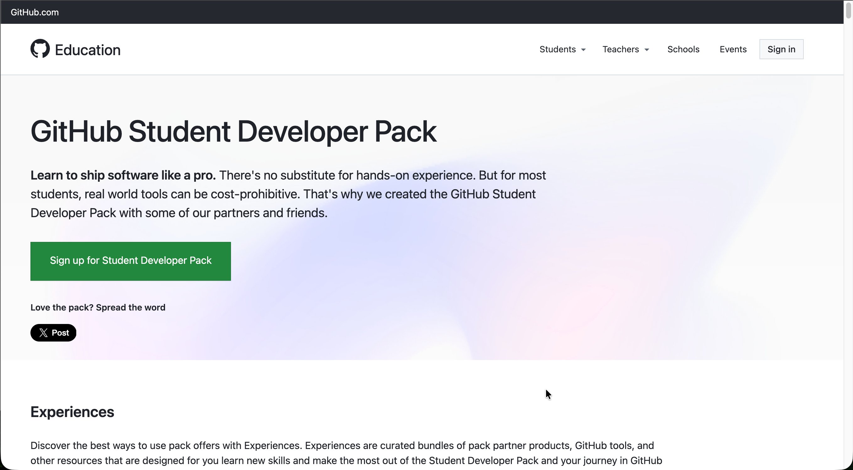Viewport: 853px width, 470px height.
Task: Expand the Students dropdown arrow
Action: [583, 50]
